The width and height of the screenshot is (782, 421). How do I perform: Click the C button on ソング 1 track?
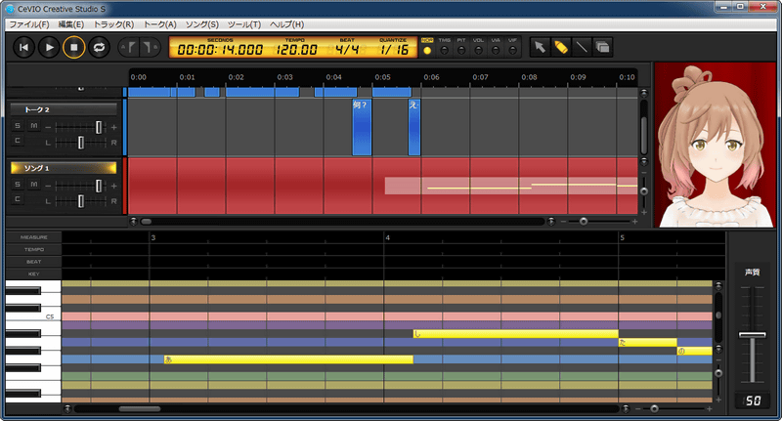18,199
